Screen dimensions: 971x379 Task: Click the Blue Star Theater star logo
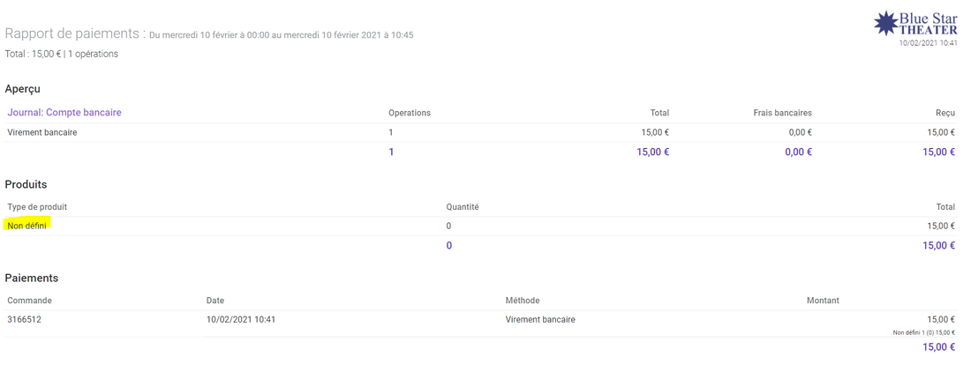[x=884, y=24]
